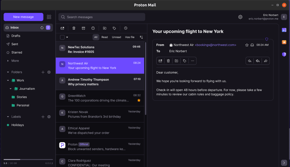Open select-all dropdown arrow
290x167 pixels.
coord(67,37)
